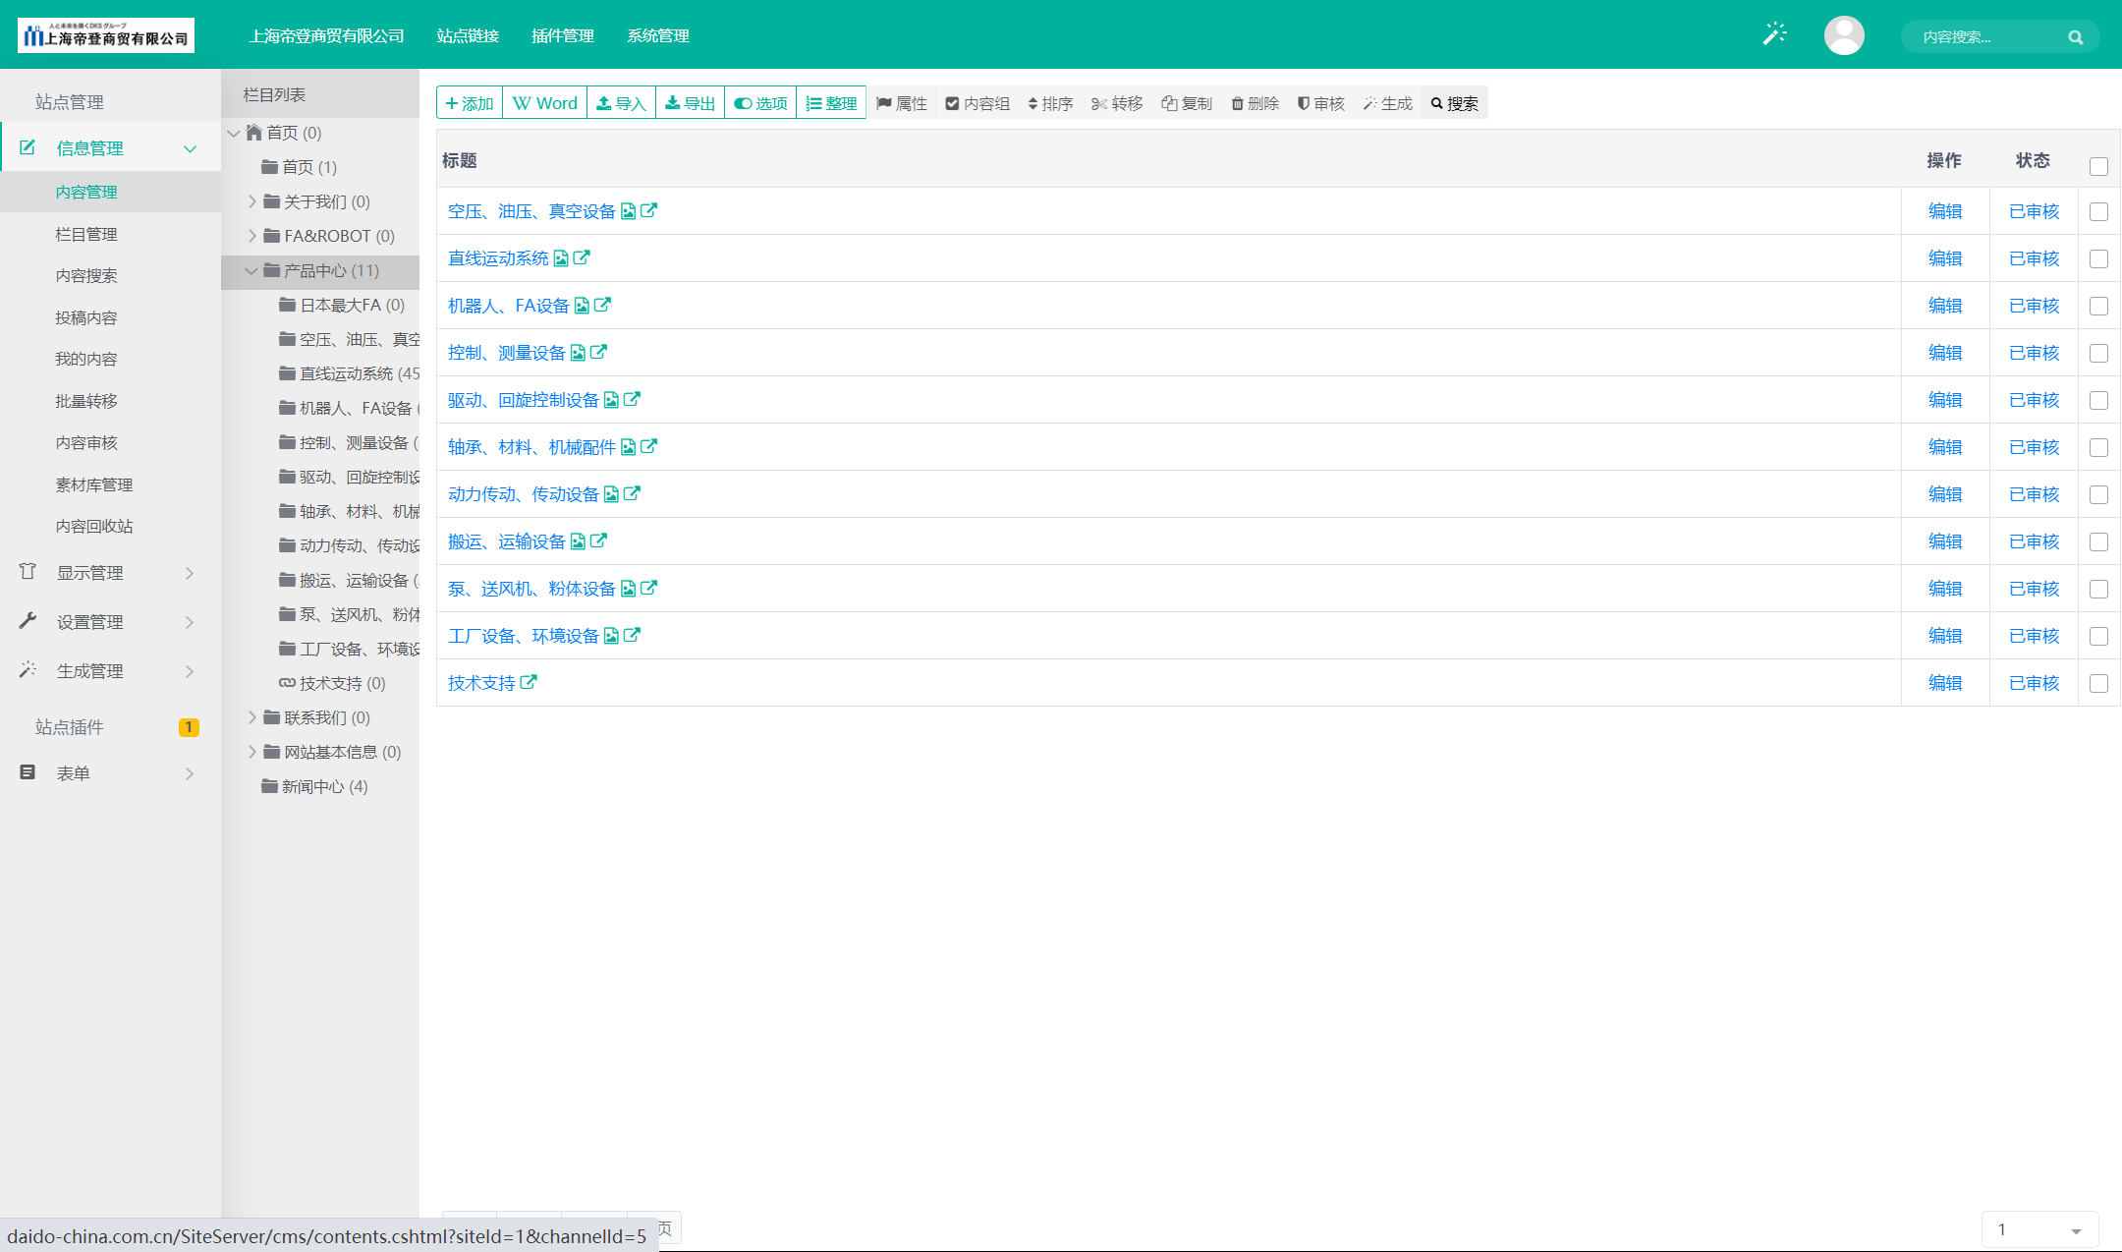Click the 导出 download button
The height and width of the screenshot is (1252, 2122).
[690, 103]
